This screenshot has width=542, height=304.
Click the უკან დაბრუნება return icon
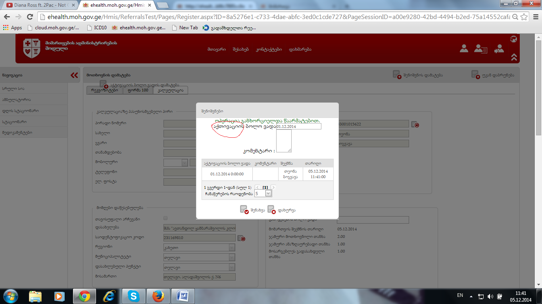pos(475,75)
